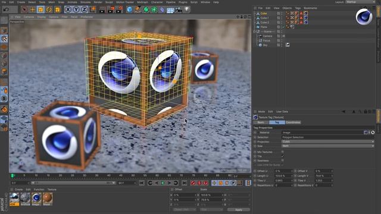Image resolution: width=381 pixels, height=214 pixels.
Task: Go to start of animation
Action: (x=142, y=183)
